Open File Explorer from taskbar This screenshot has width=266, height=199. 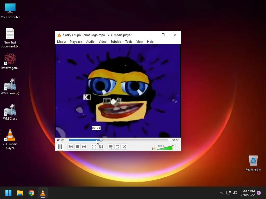(20, 193)
